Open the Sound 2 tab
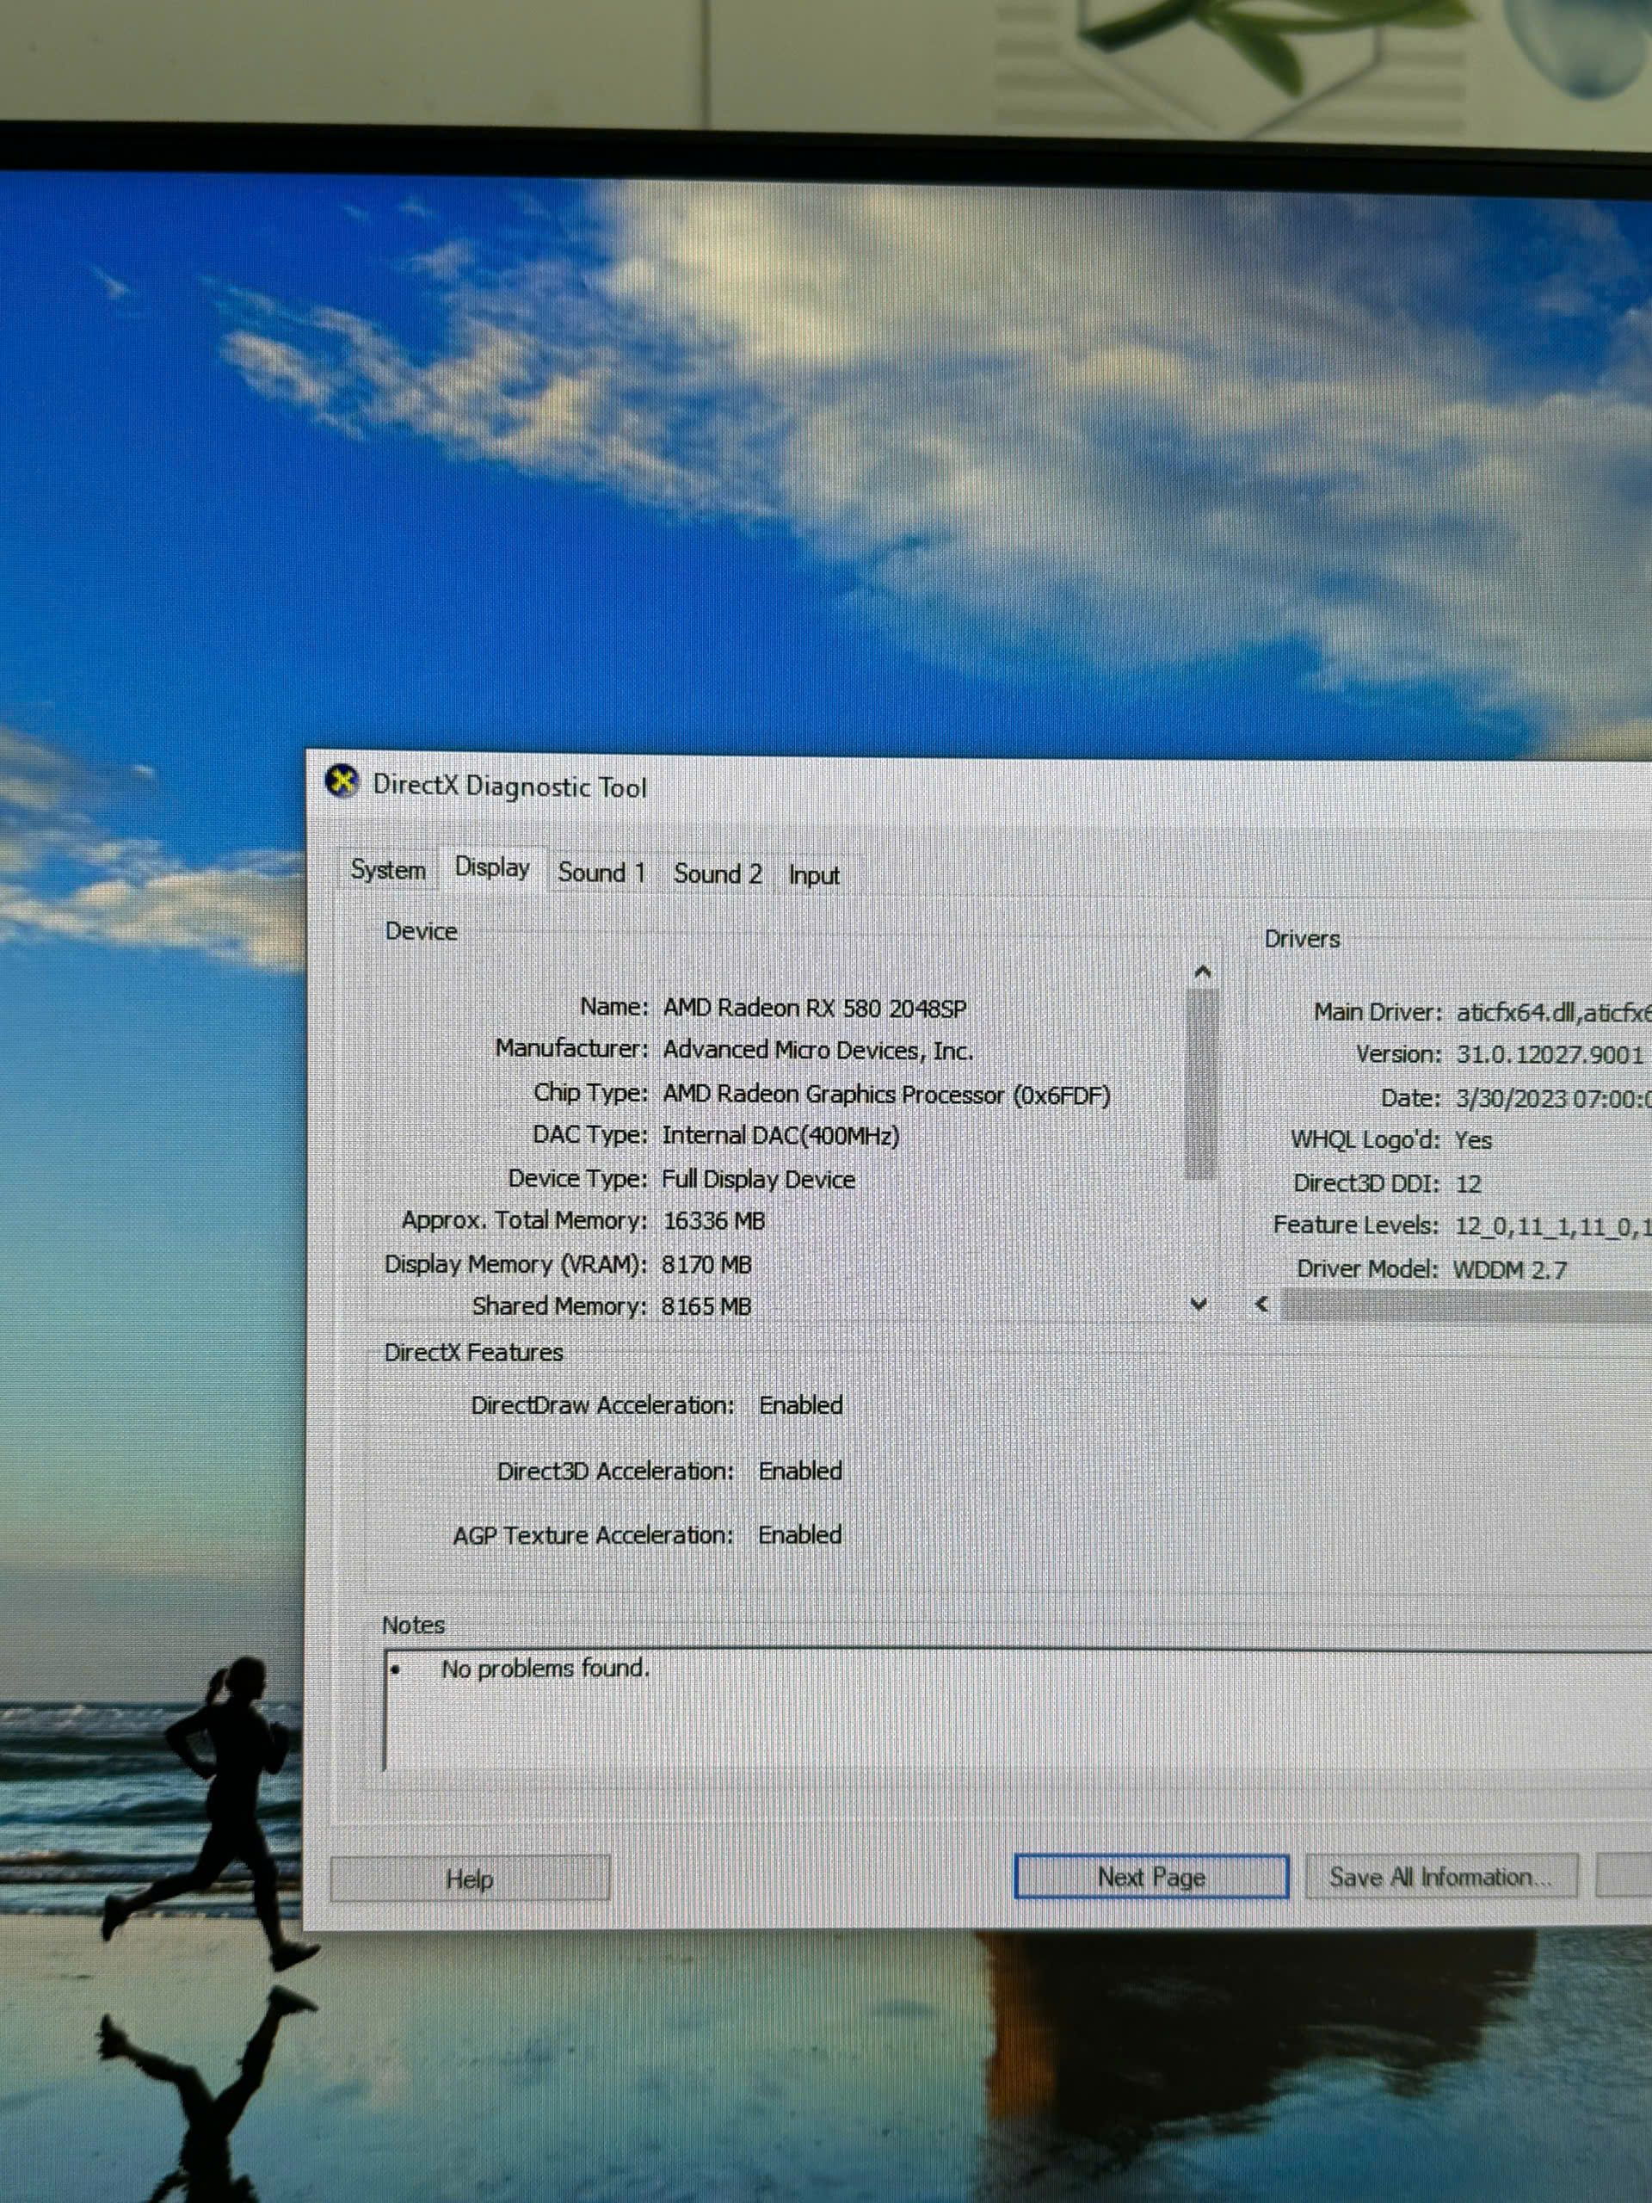Viewport: 1652px width, 2203px height. click(x=717, y=873)
